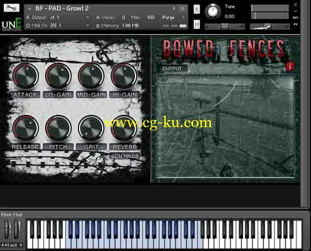The height and width of the screenshot is (251, 311).
Task: Click the vertical scrollbar at right edge
Action: coord(305,103)
